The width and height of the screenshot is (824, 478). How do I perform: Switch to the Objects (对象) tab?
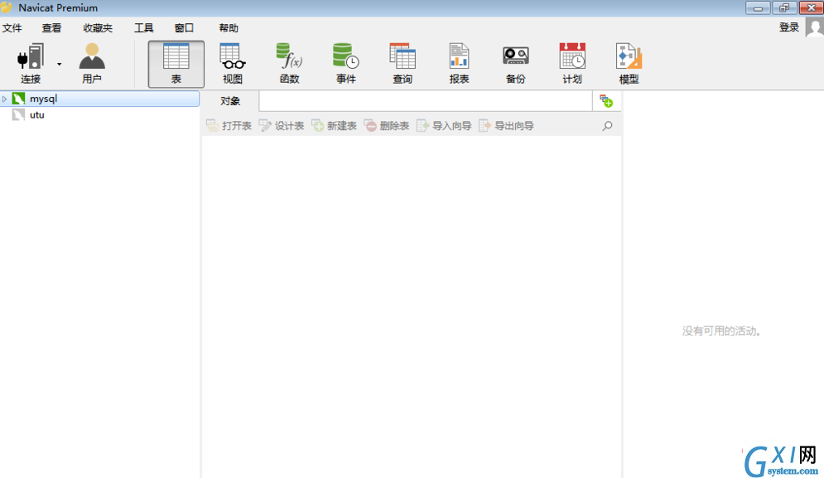(x=230, y=101)
